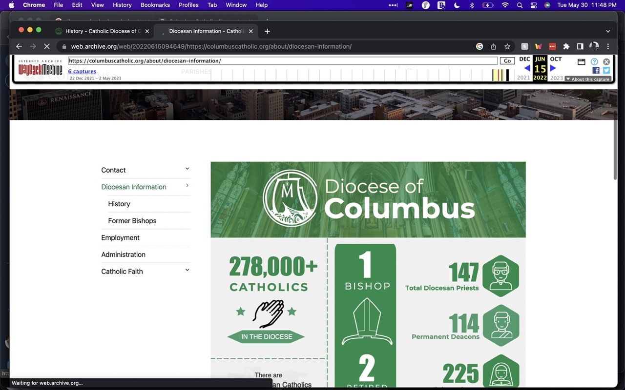This screenshot has height=390, width=625.
Task: Close the Wayback toolbar
Action: 606,62
